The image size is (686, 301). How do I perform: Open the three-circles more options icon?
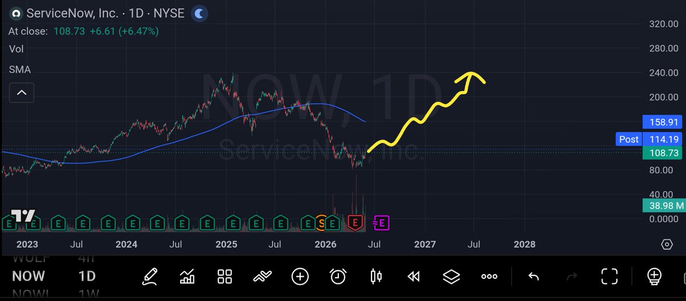click(x=489, y=276)
